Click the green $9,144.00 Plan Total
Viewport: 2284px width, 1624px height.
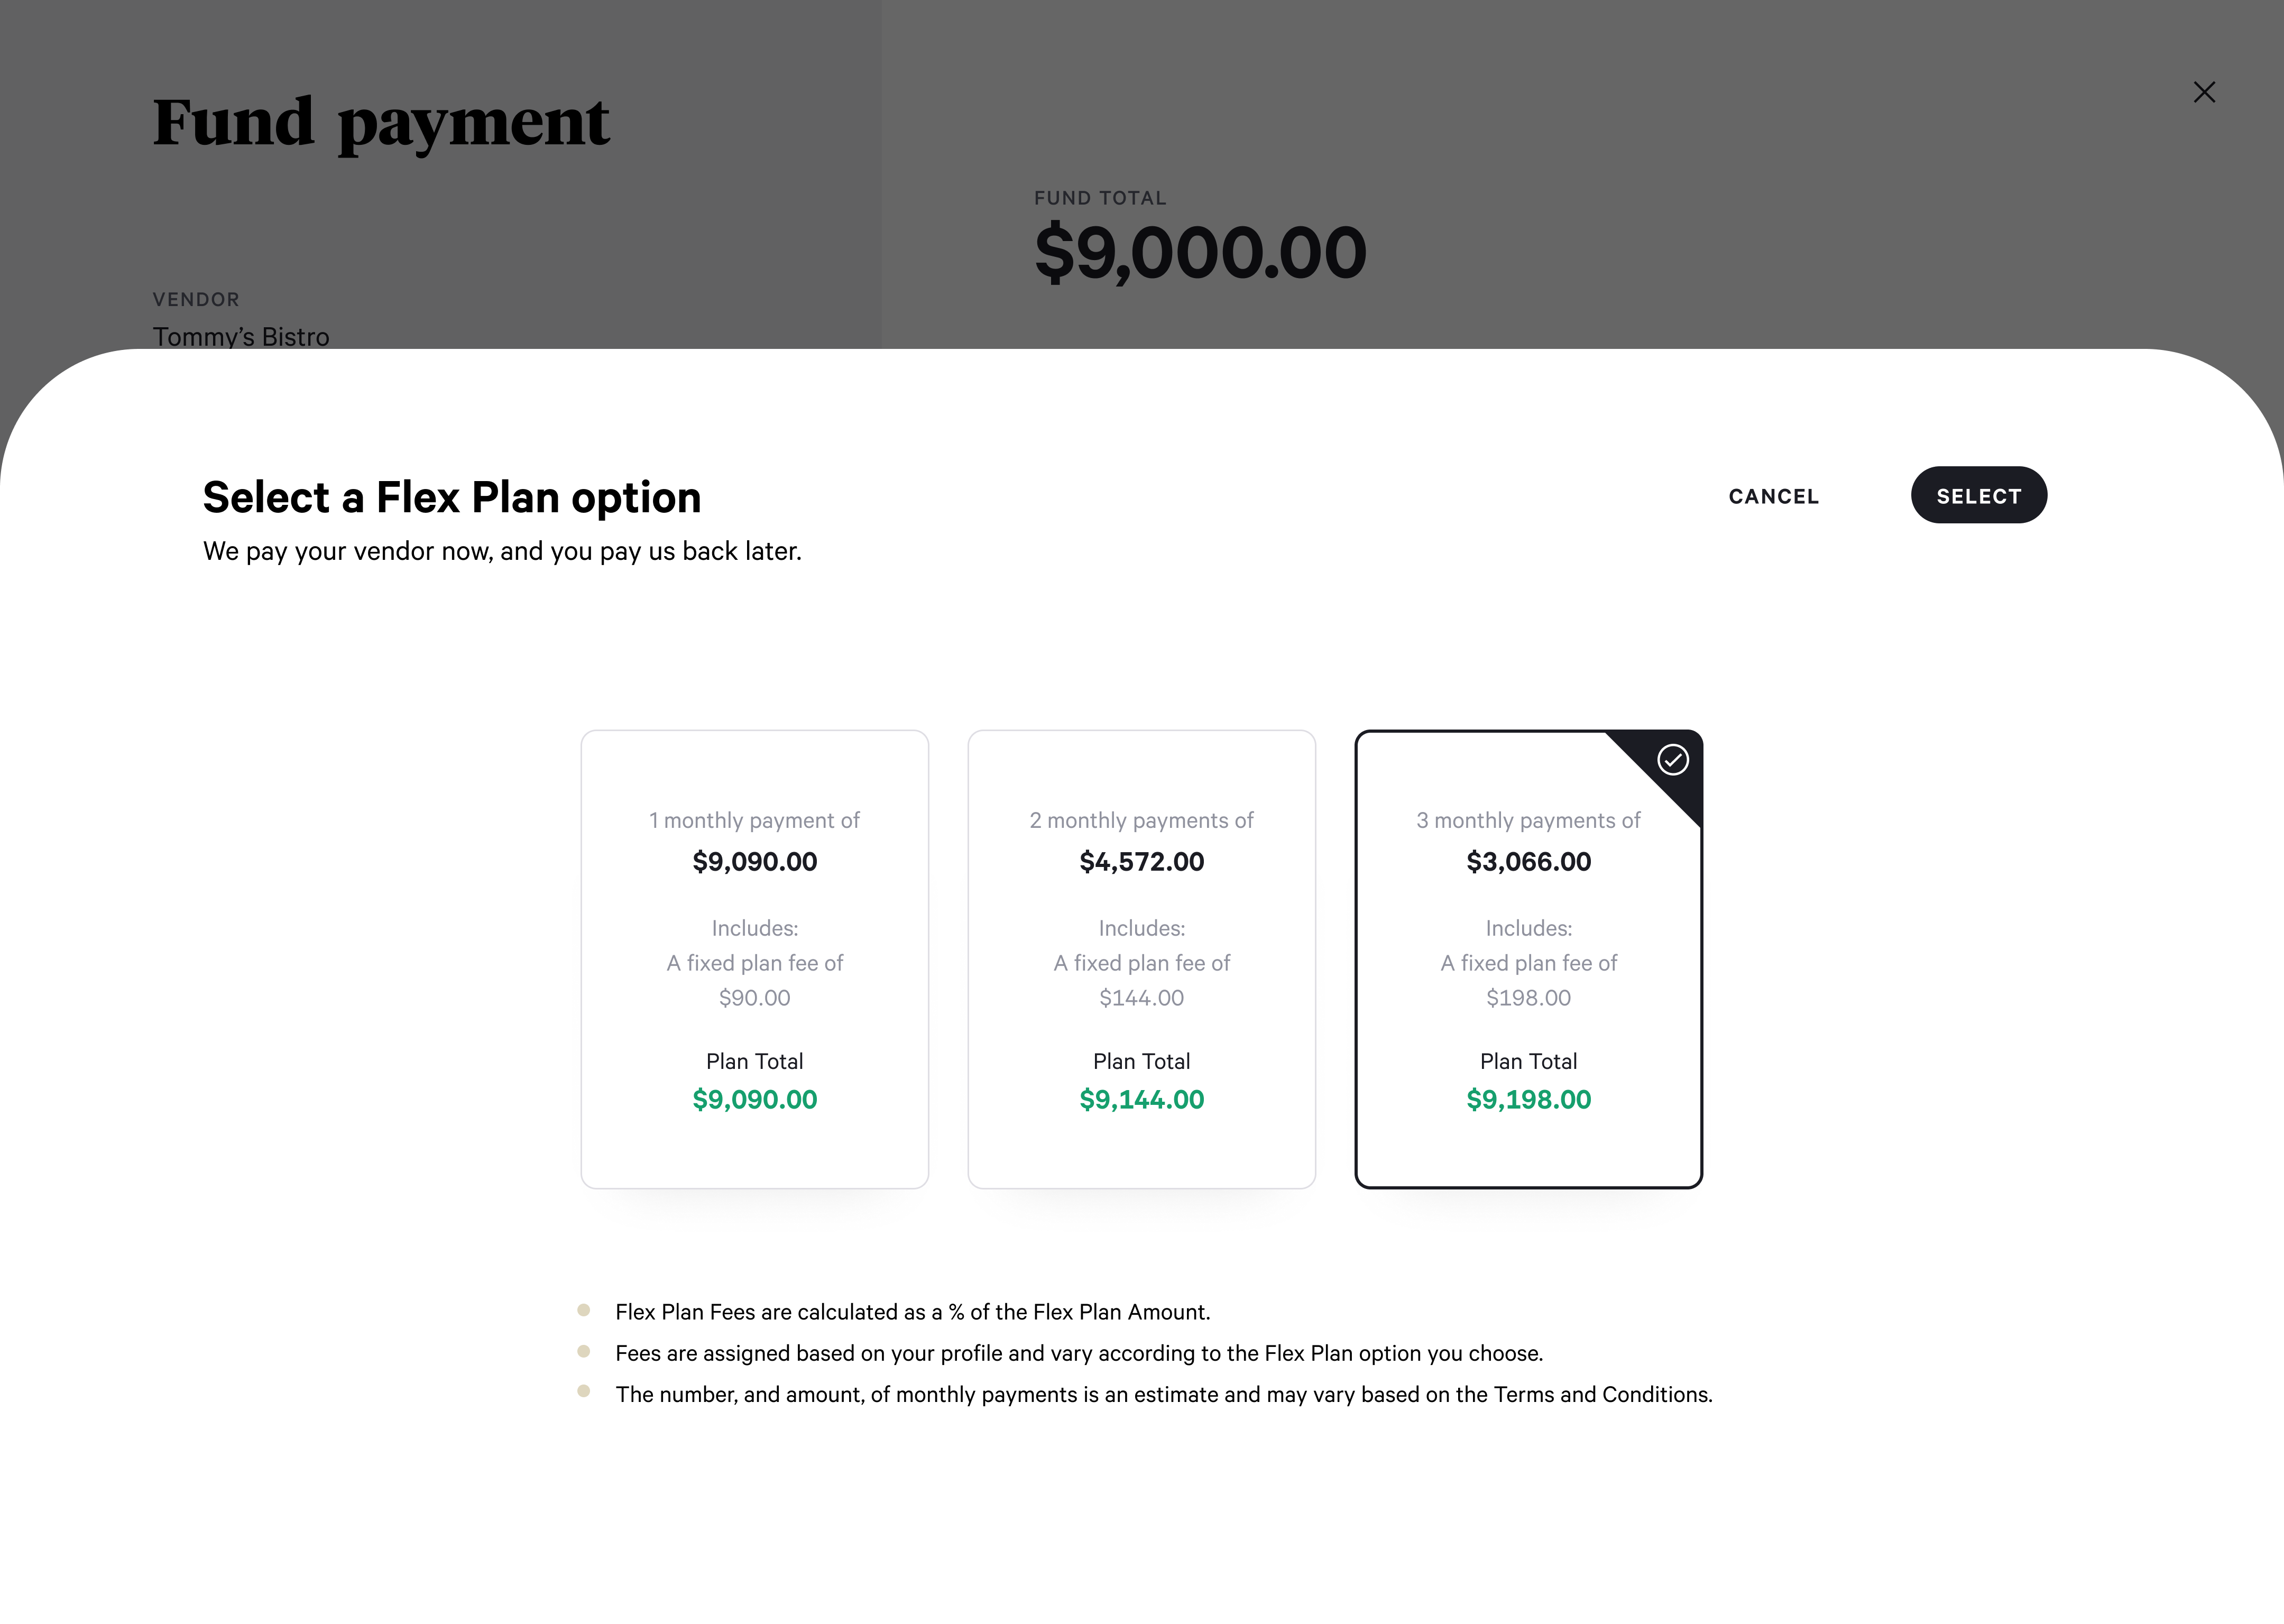(1141, 1099)
